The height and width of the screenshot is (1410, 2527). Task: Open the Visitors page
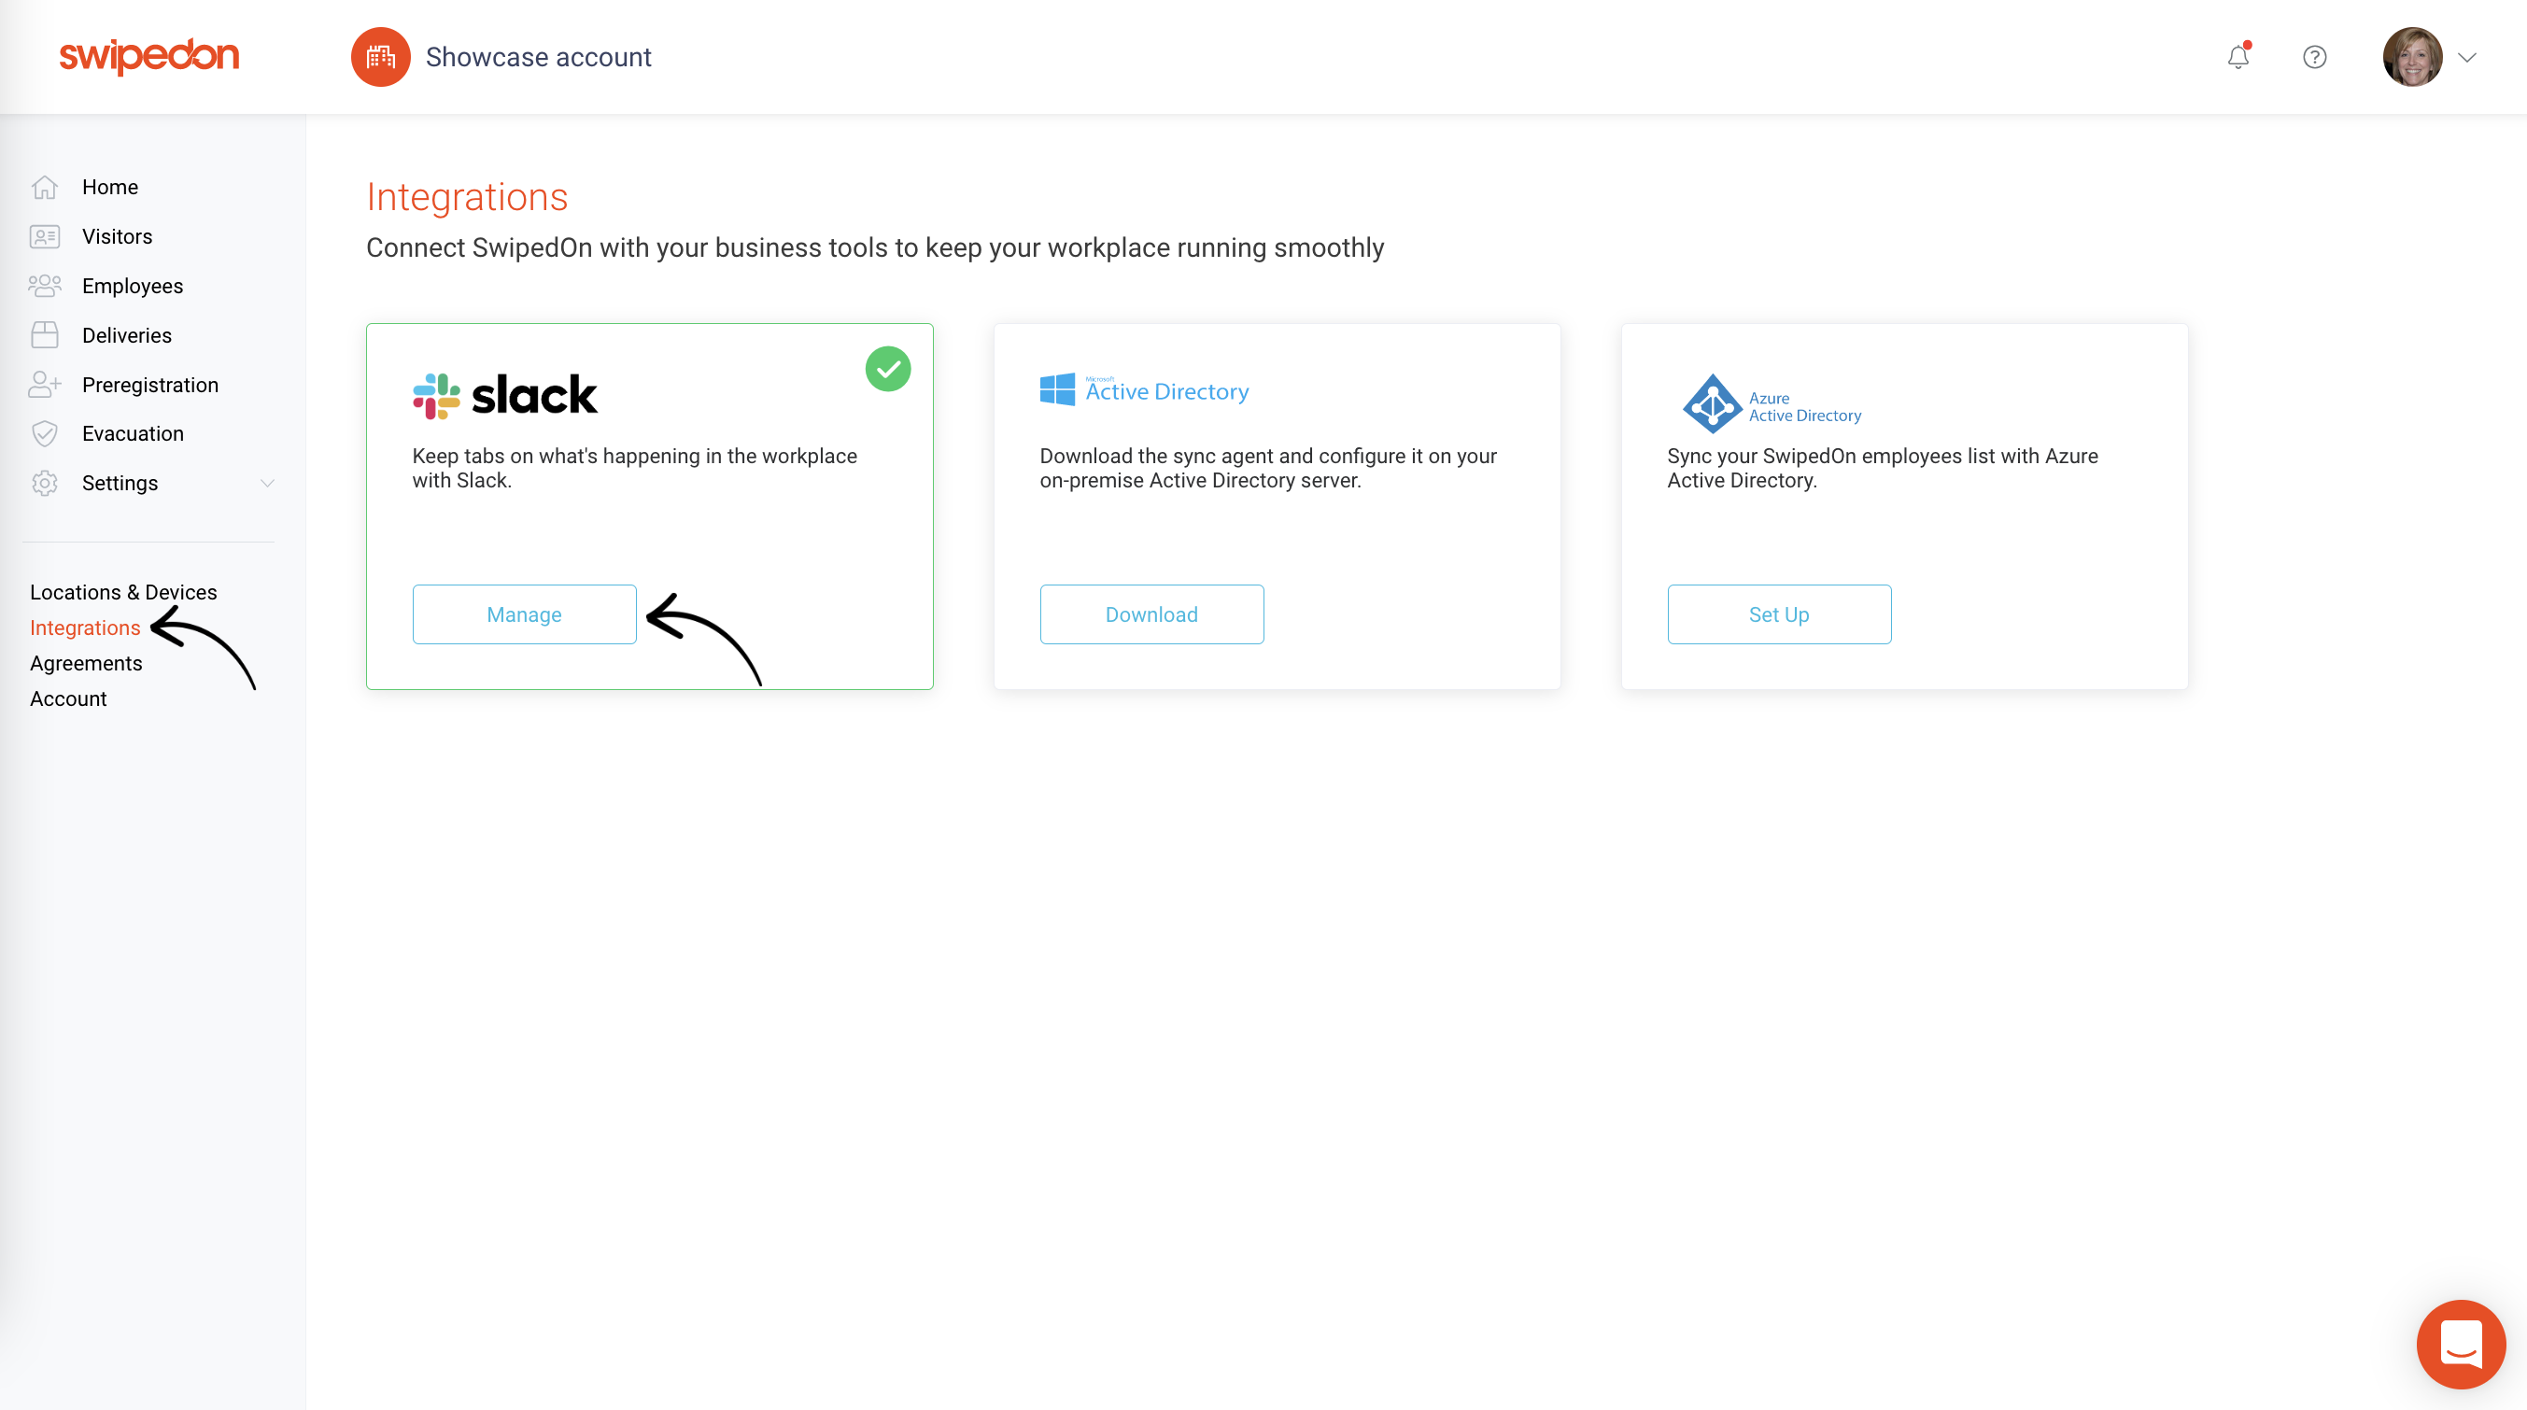pos(117,236)
